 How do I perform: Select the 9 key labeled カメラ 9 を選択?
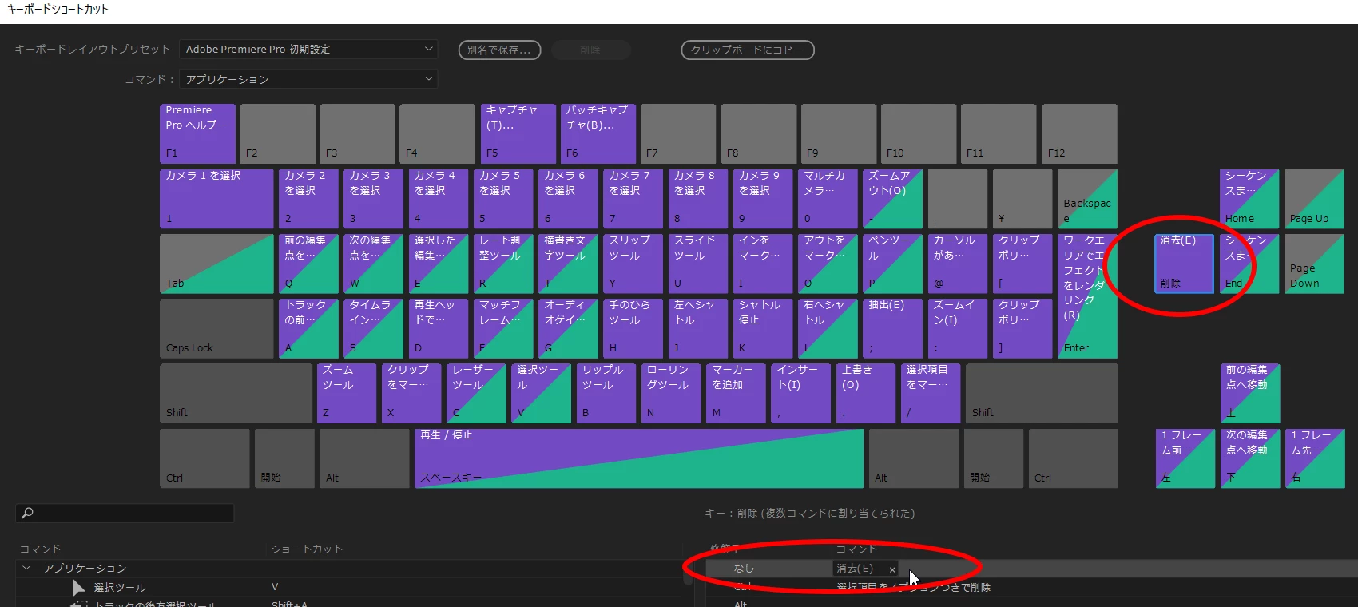[x=762, y=198]
